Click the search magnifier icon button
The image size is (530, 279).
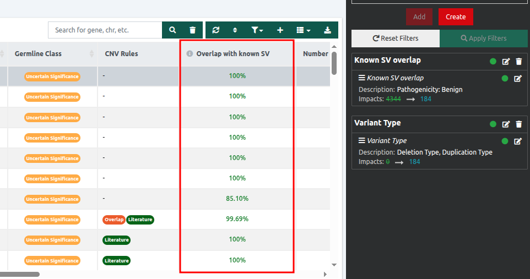coord(172,30)
